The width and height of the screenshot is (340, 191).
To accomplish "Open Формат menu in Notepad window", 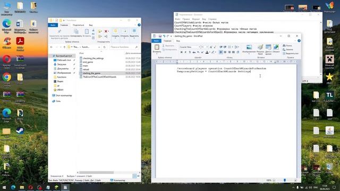I will pyautogui.click(x=196, y=19).
